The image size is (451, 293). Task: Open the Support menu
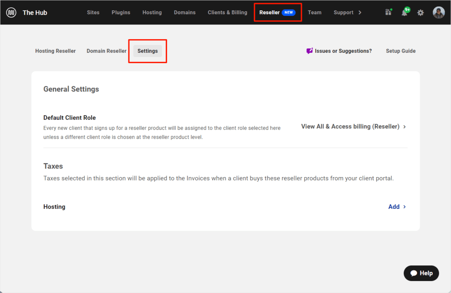click(x=344, y=12)
